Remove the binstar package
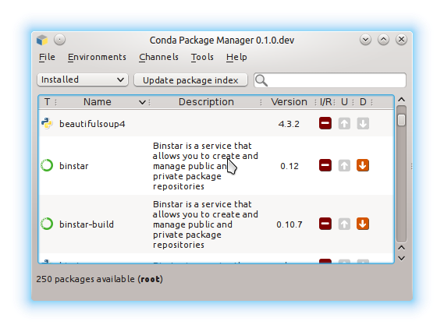The height and width of the screenshot is (332, 444). click(325, 165)
